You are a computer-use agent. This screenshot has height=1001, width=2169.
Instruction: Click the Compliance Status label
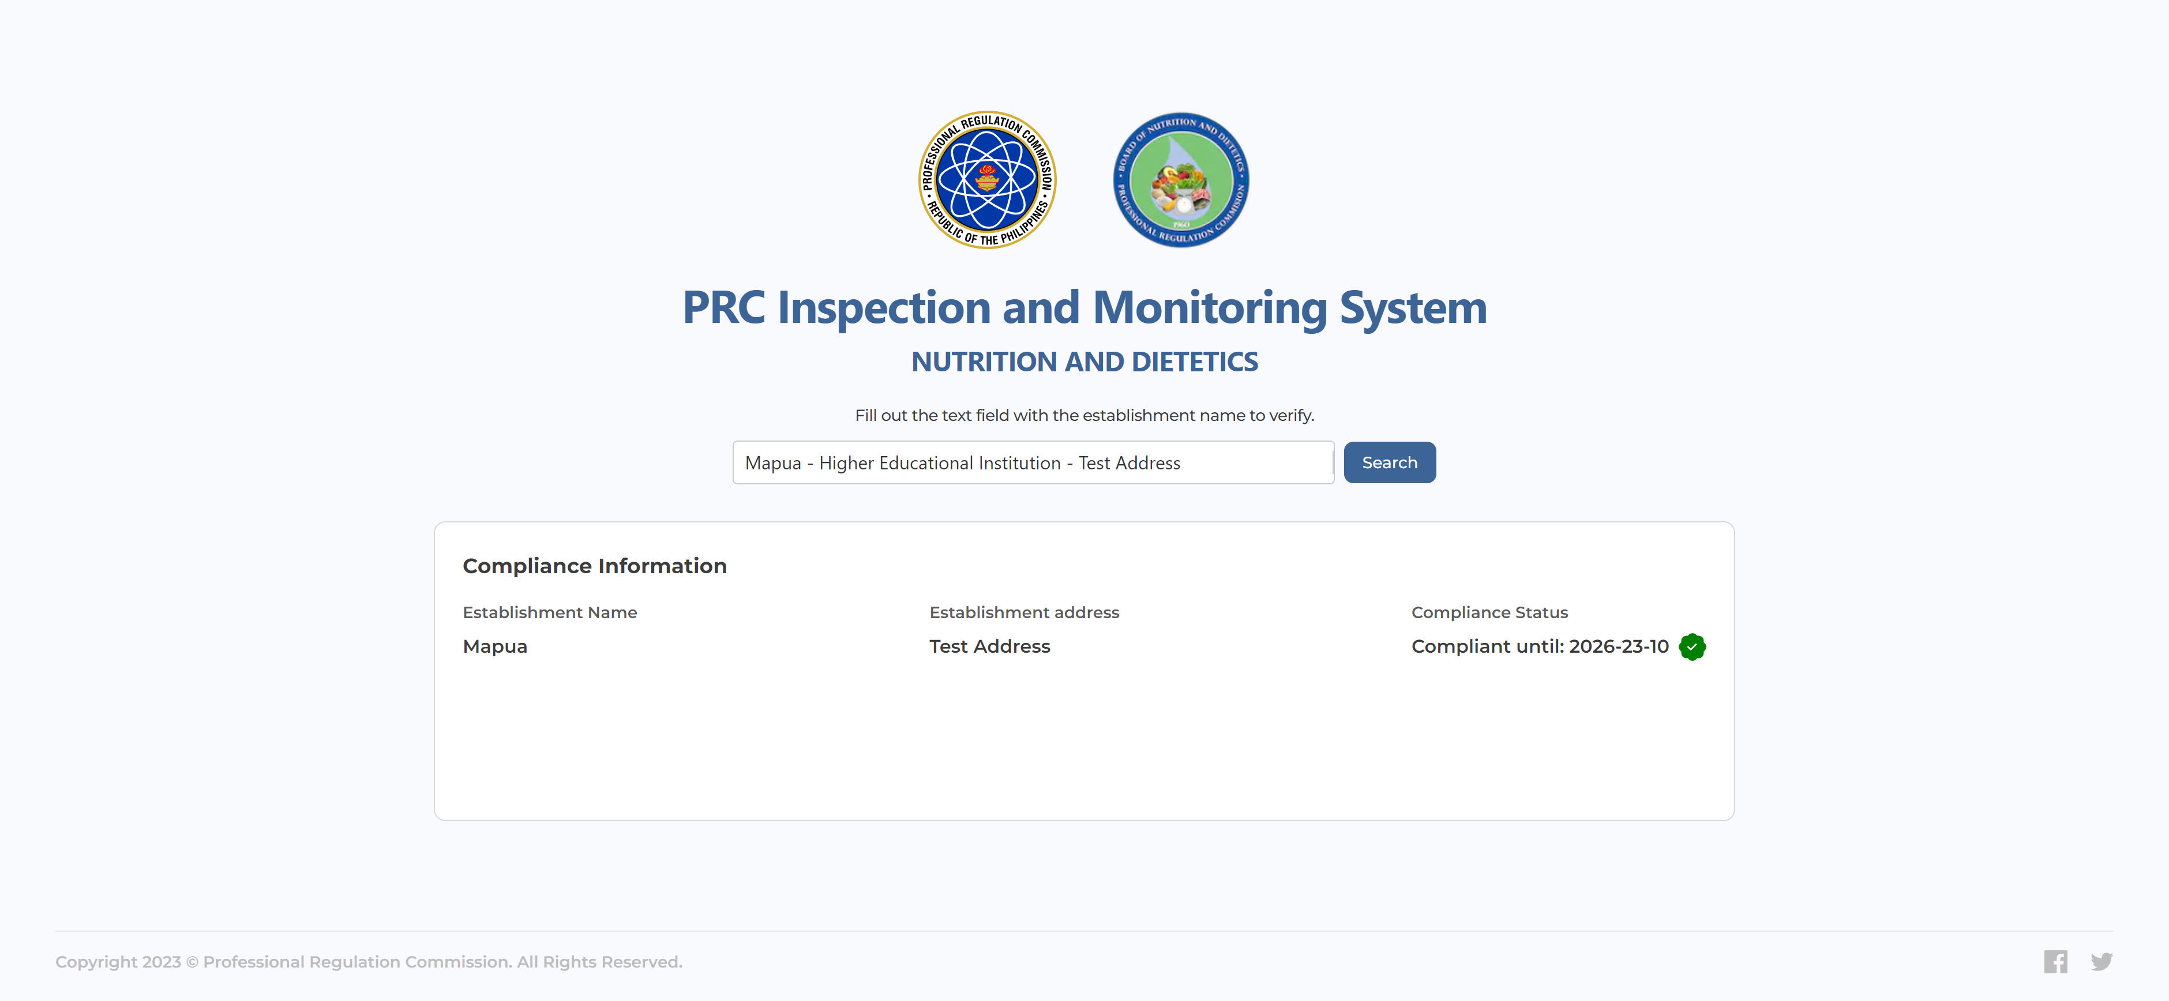point(1489,613)
